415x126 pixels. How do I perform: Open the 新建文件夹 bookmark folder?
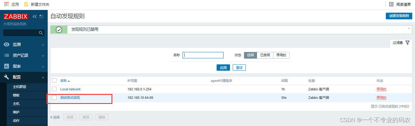tap(36, 4)
